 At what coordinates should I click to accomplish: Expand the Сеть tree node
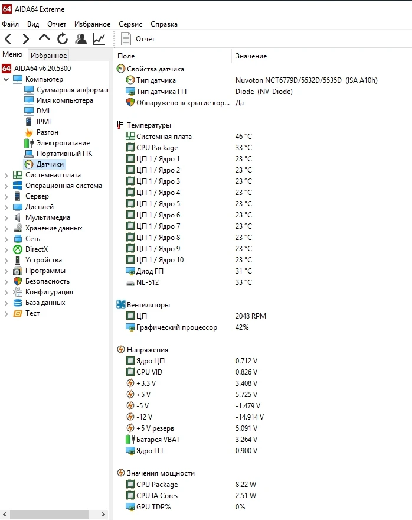[x=6, y=239]
